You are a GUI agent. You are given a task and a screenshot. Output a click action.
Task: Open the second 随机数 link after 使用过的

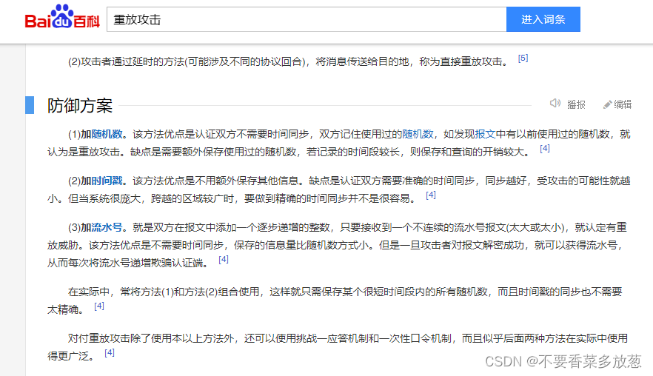(x=418, y=134)
